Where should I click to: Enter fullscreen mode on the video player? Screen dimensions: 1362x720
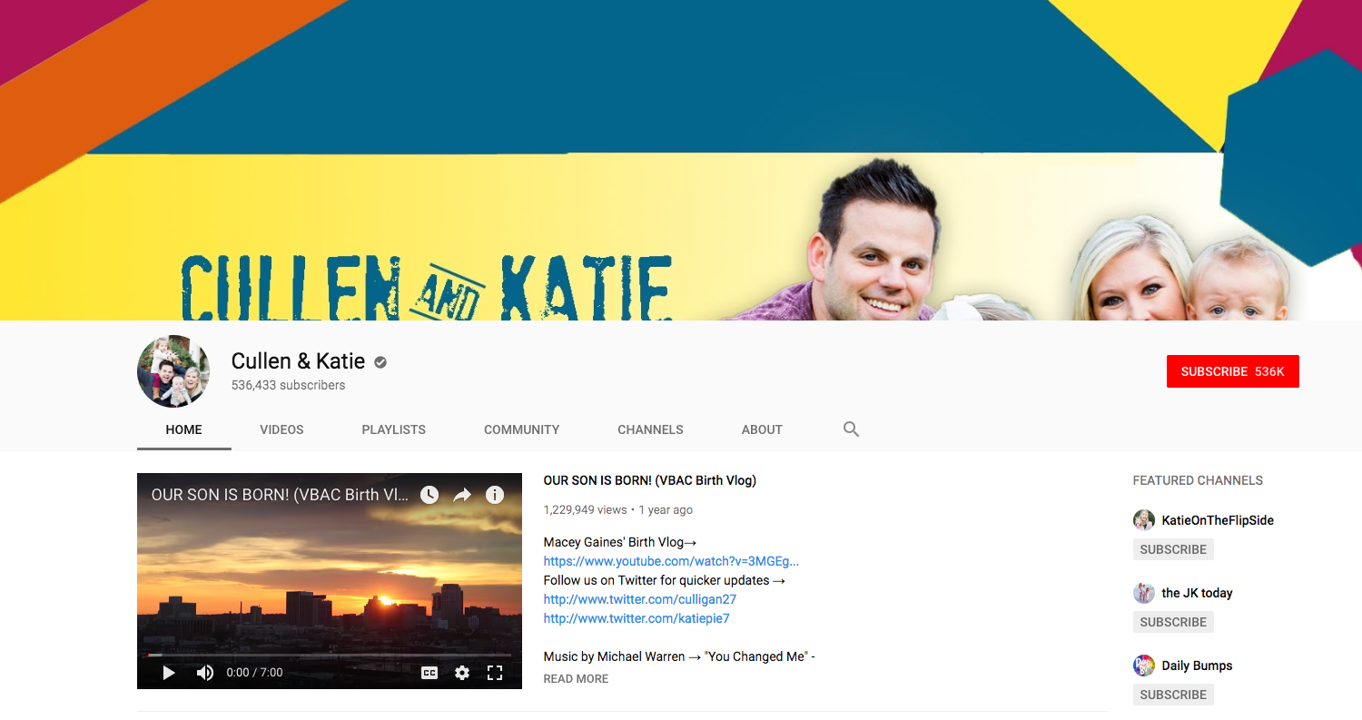click(495, 673)
